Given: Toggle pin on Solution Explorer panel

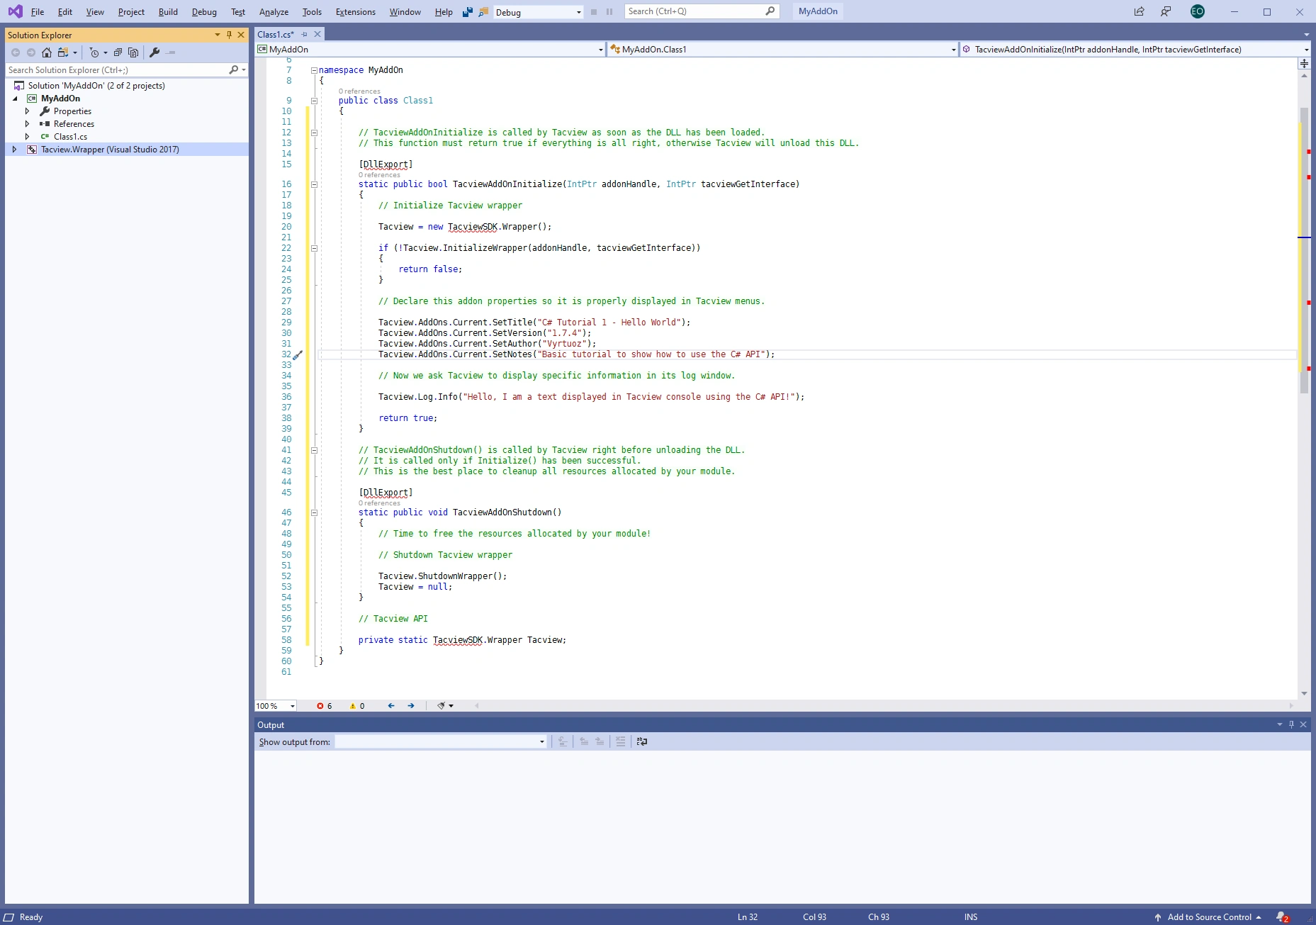Looking at the screenshot, I should point(229,35).
